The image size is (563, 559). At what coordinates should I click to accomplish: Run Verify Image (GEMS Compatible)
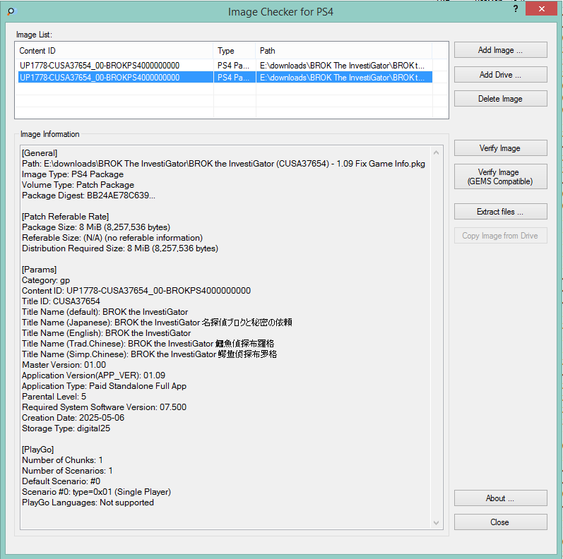500,176
